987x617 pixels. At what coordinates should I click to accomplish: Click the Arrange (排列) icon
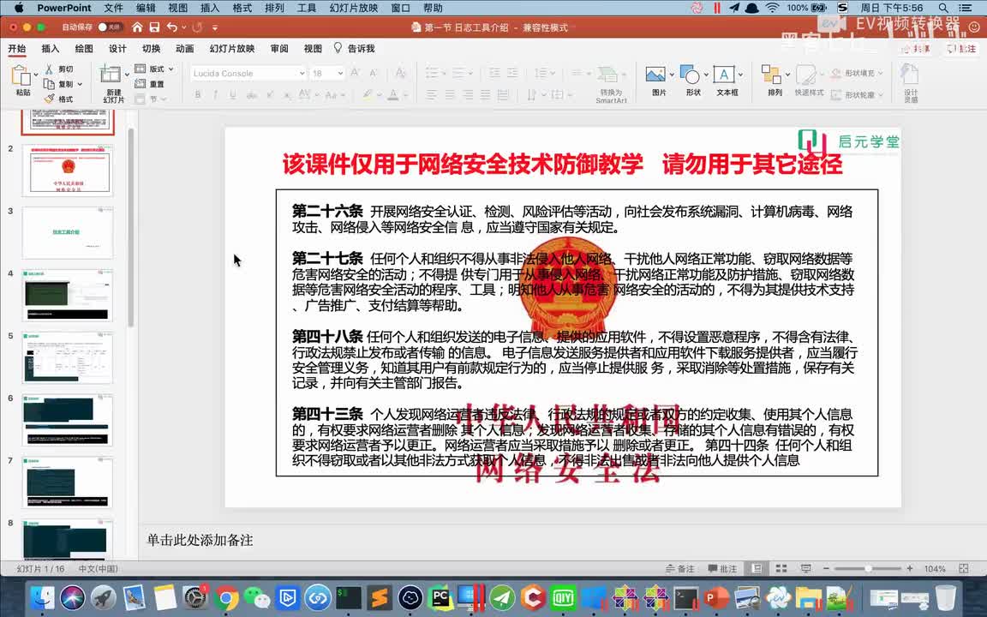(x=771, y=75)
